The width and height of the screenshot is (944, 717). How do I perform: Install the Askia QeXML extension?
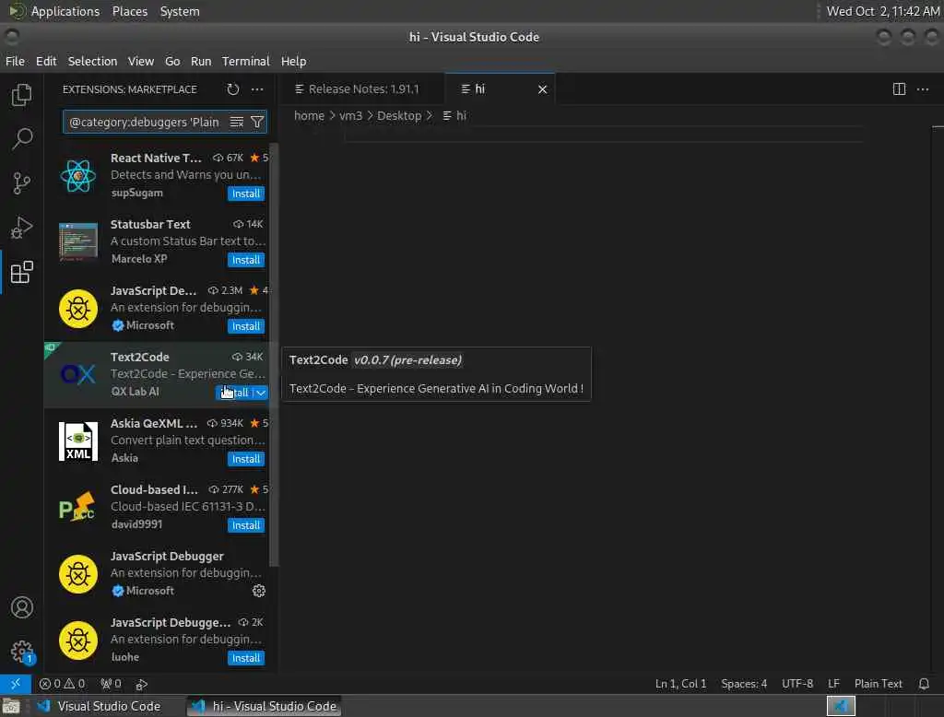coord(245,459)
